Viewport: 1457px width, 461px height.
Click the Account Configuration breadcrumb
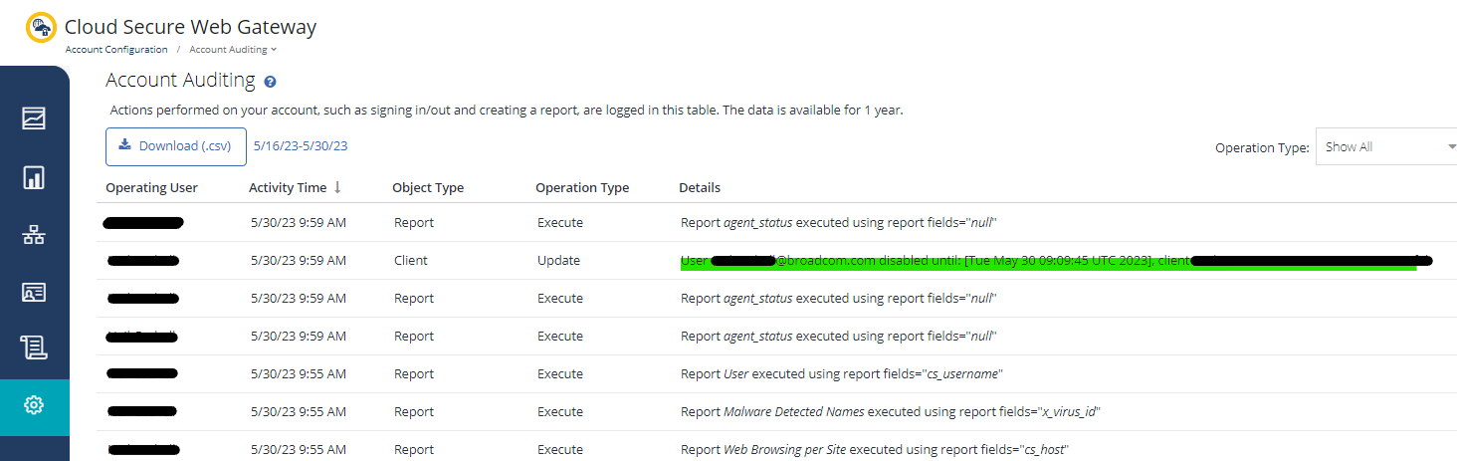[x=116, y=50]
